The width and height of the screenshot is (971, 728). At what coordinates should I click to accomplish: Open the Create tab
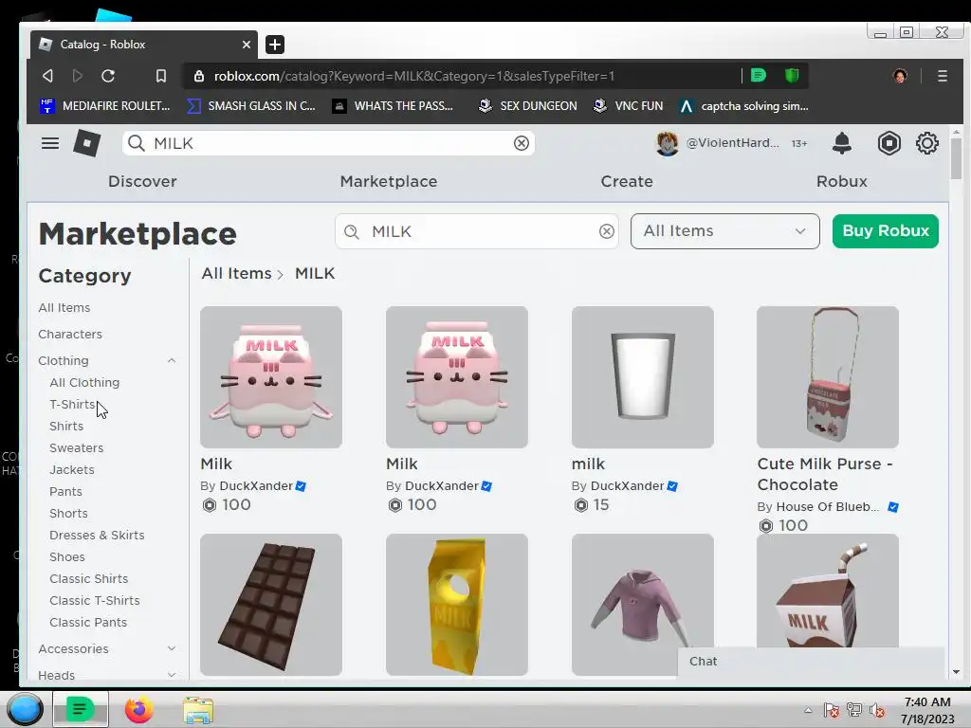click(x=627, y=181)
